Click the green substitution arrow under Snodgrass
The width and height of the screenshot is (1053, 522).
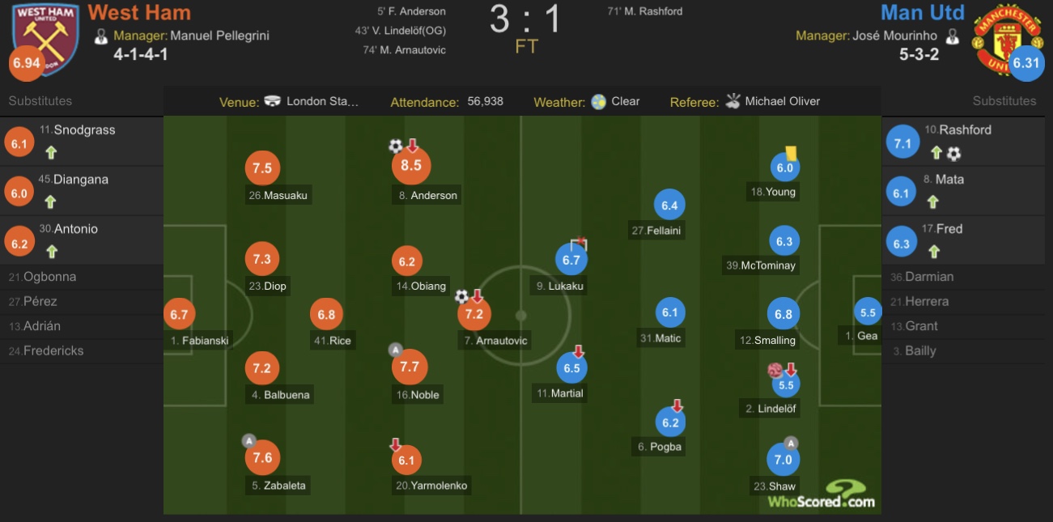point(51,151)
